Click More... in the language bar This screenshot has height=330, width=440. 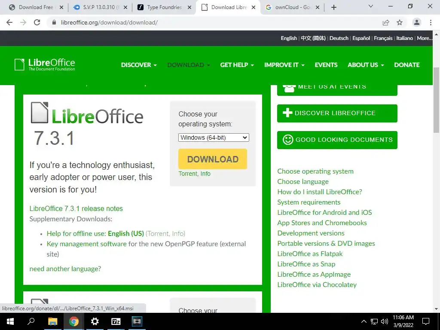click(424, 38)
